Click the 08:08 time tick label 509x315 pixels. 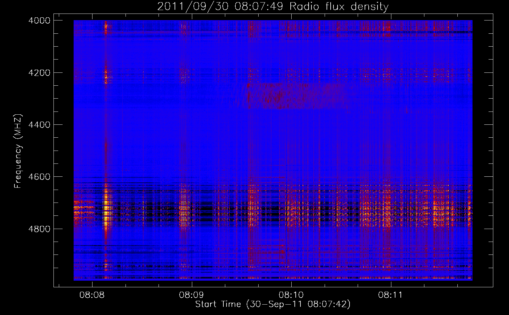(x=92, y=295)
